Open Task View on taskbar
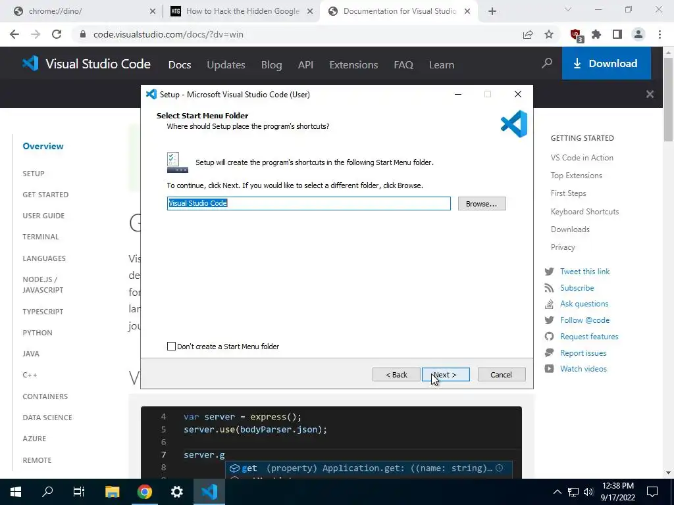This screenshot has height=505, width=674. (x=79, y=492)
